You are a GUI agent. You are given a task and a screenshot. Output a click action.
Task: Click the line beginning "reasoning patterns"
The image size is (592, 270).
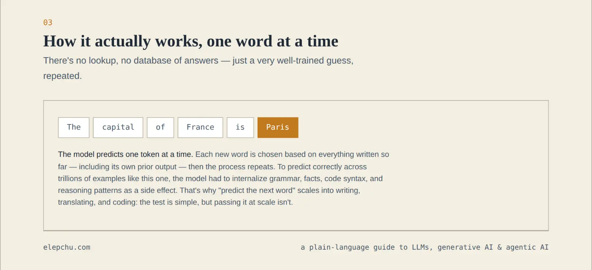[209, 191]
